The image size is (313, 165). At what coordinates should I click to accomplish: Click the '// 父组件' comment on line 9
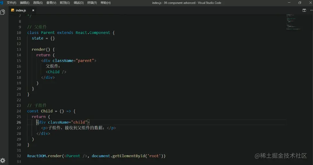coord(37,27)
